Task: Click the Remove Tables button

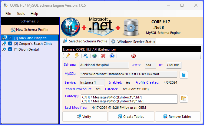Action: click(178, 117)
